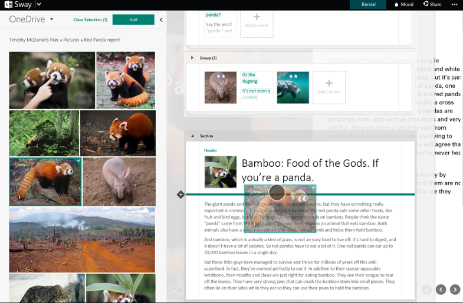463x303 pixels.
Task: Open the more options ellipsis menu
Action: tap(454, 5)
